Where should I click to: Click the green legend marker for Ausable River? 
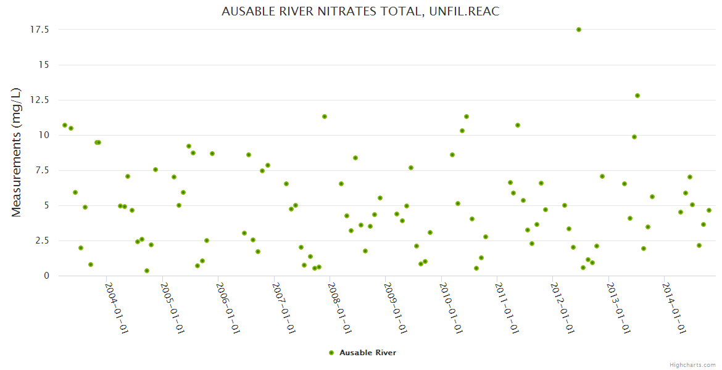(x=331, y=353)
